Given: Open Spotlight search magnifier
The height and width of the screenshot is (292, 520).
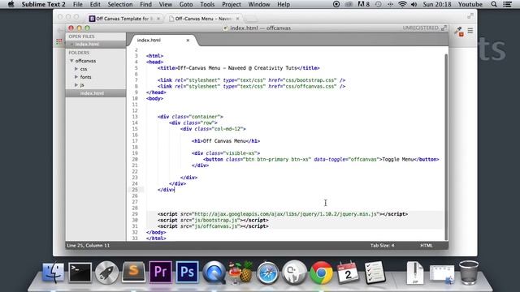Looking at the screenshot, I should point(494,4).
